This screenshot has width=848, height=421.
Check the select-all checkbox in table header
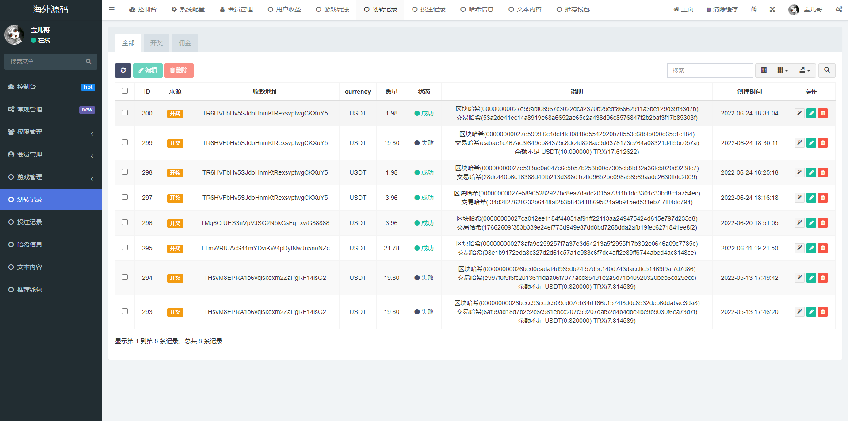pos(125,91)
